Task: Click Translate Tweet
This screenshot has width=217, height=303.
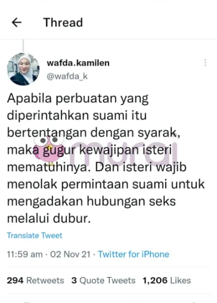Action: coord(35,235)
